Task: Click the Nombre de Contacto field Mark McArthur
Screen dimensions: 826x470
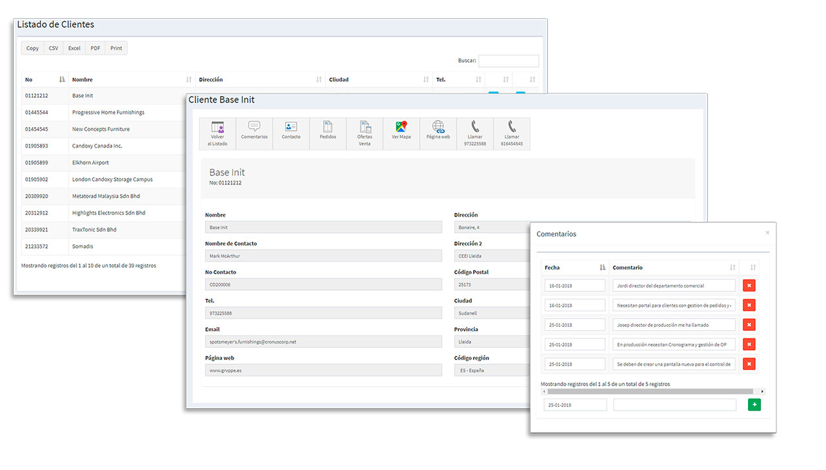Action: click(323, 256)
